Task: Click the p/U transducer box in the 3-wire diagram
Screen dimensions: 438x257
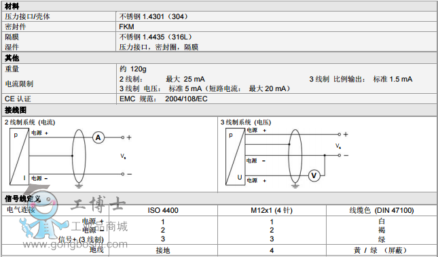Action: pyautogui.click(x=235, y=156)
